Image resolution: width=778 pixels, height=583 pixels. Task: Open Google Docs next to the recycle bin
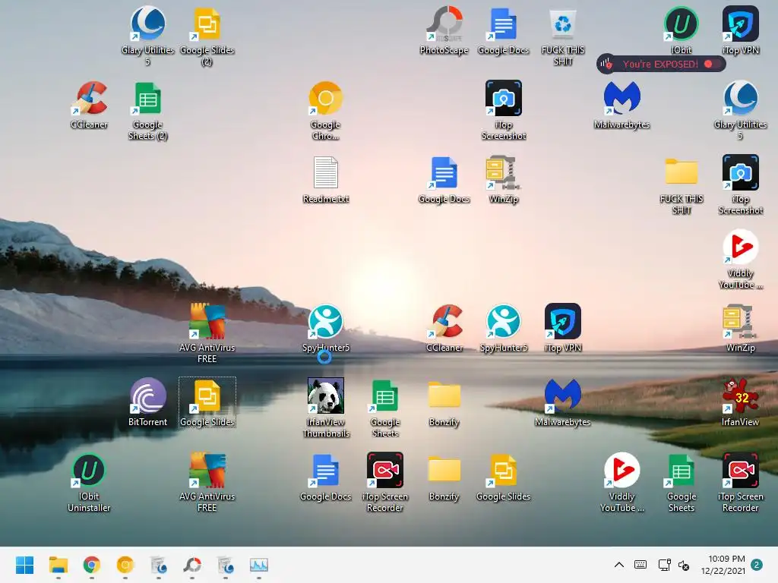coord(503,30)
